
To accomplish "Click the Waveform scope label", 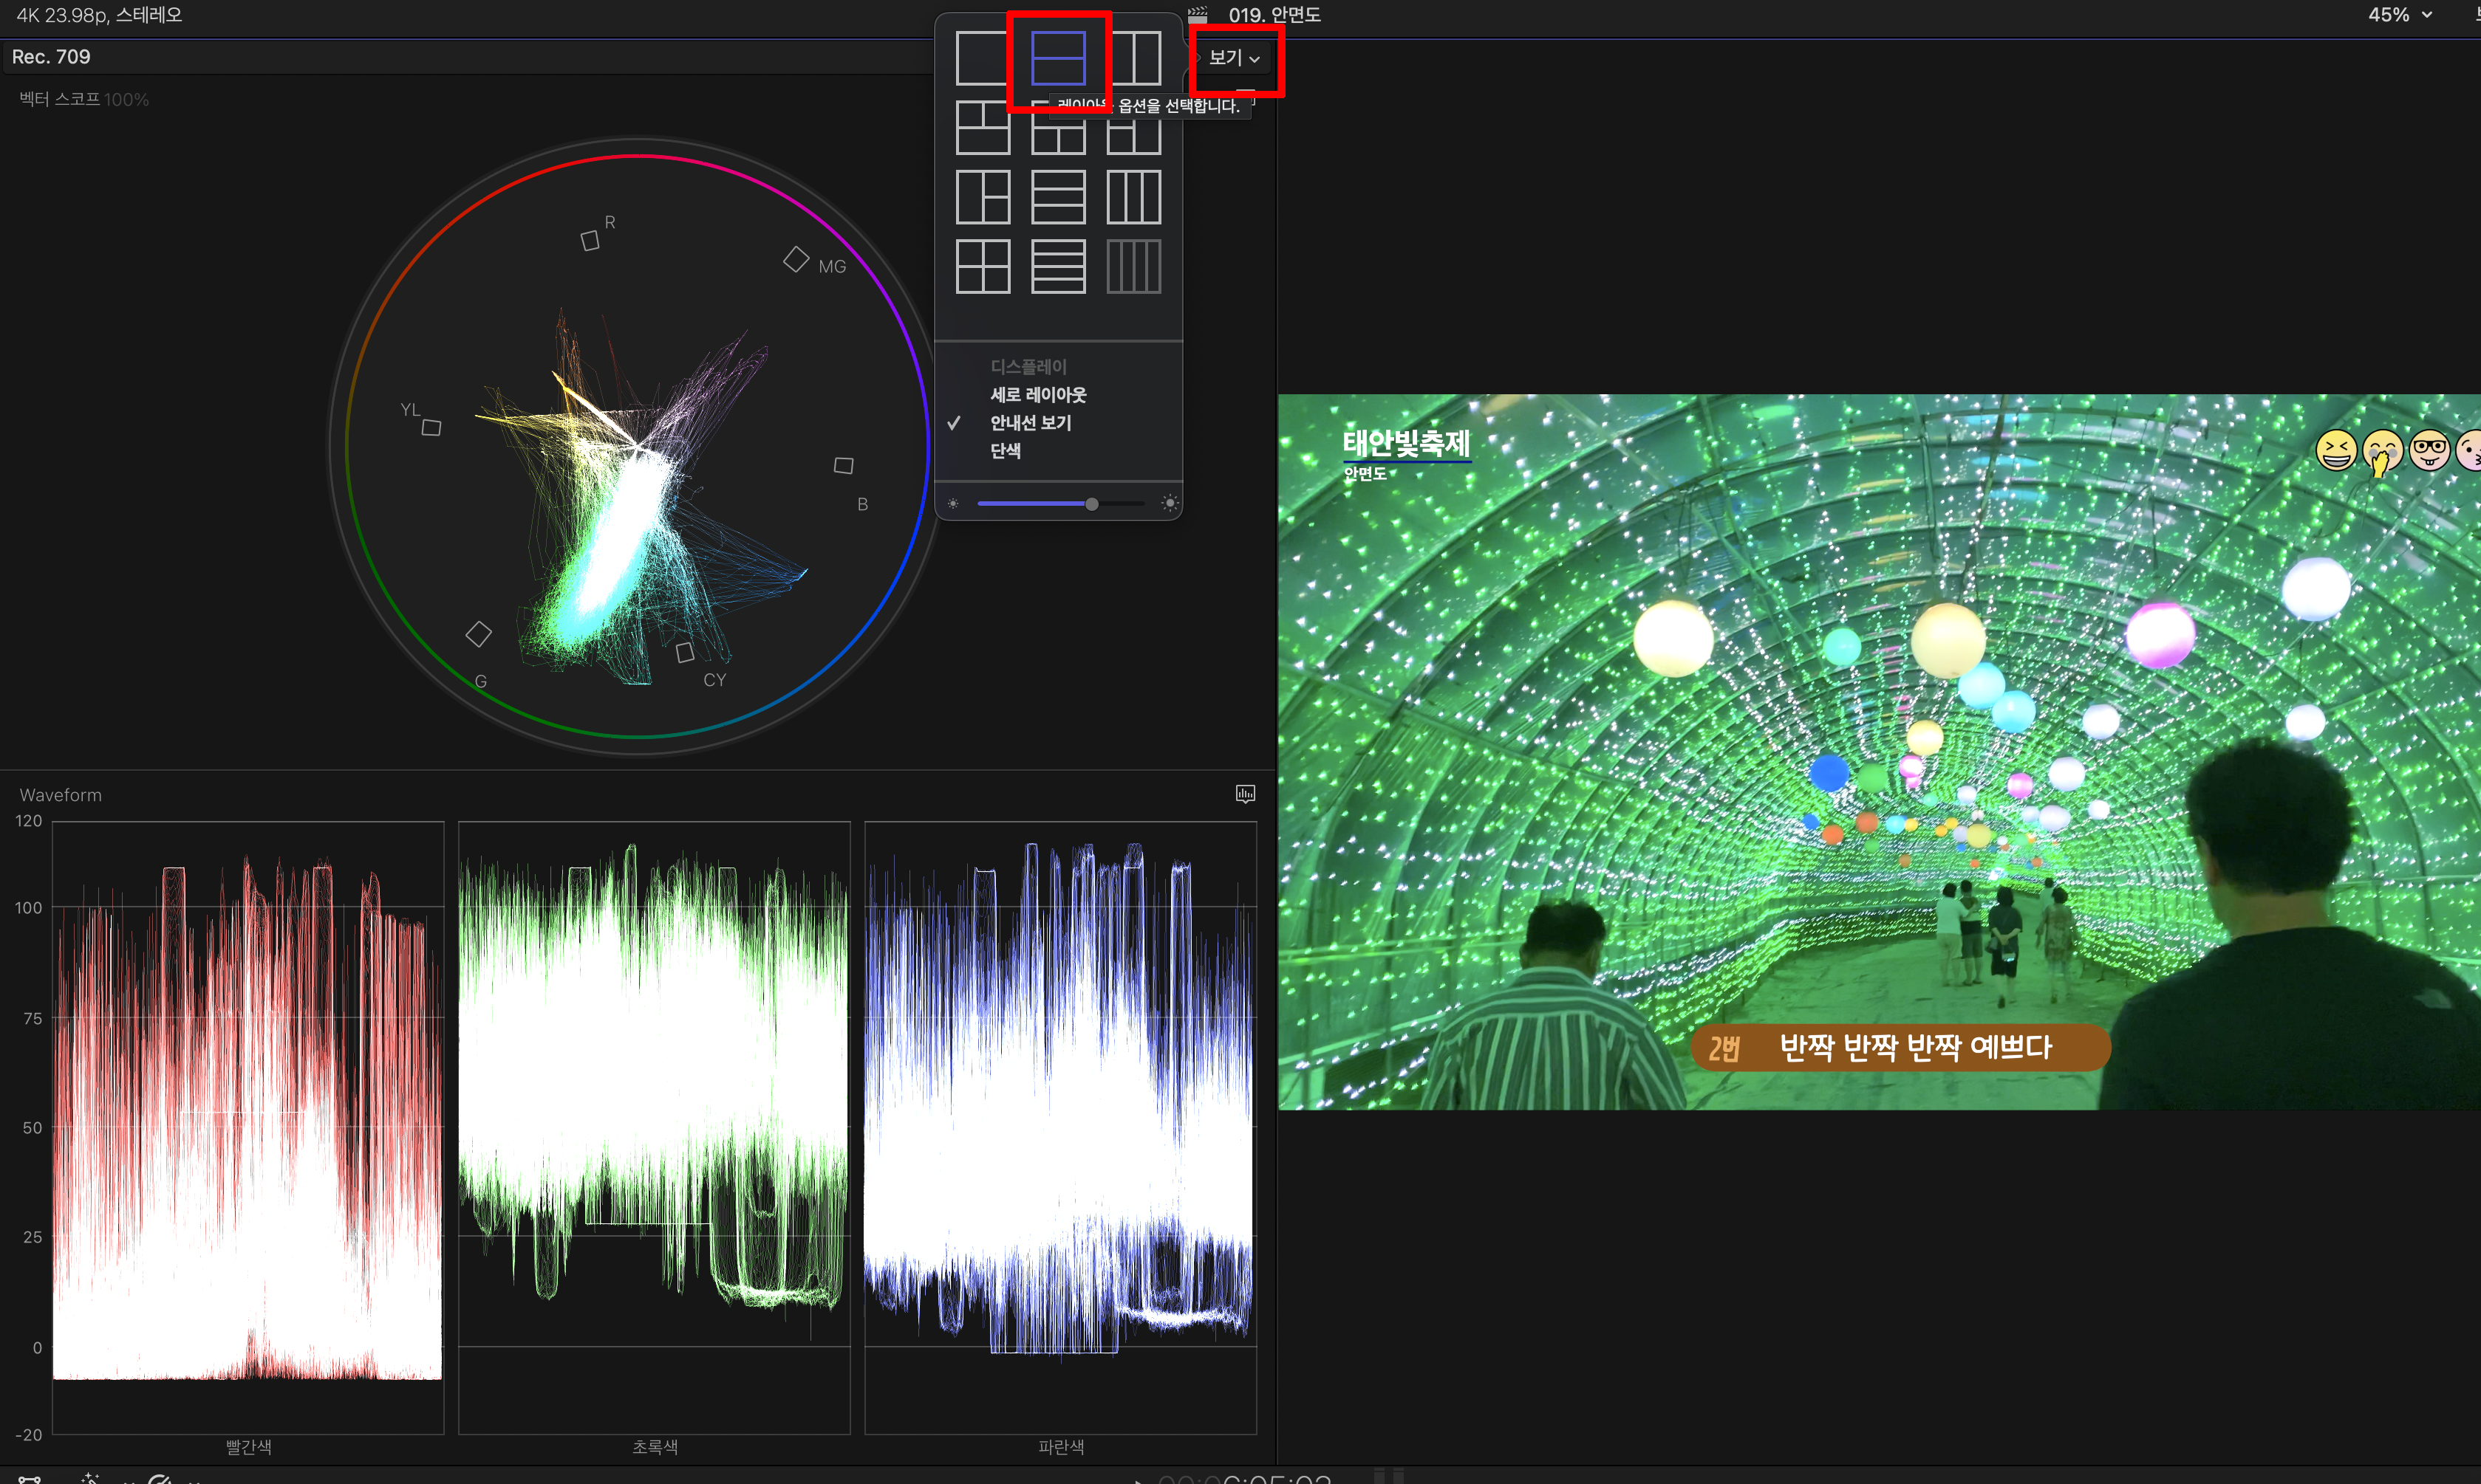I will click(x=60, y=795).
